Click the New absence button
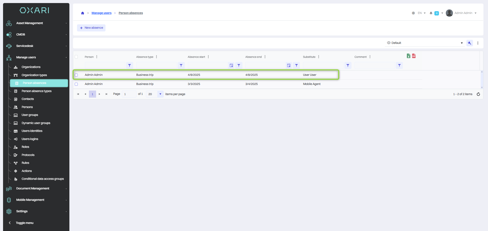The image size is (488, 231). click(x=91, y=28)
